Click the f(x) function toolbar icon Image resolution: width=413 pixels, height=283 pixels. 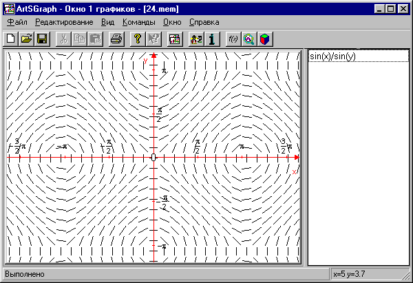point(233,39)
